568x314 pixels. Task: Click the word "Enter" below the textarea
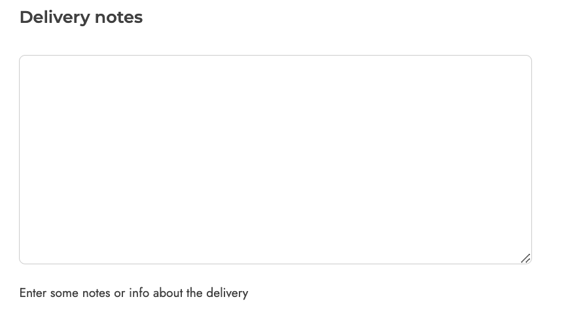pos(33,292)
